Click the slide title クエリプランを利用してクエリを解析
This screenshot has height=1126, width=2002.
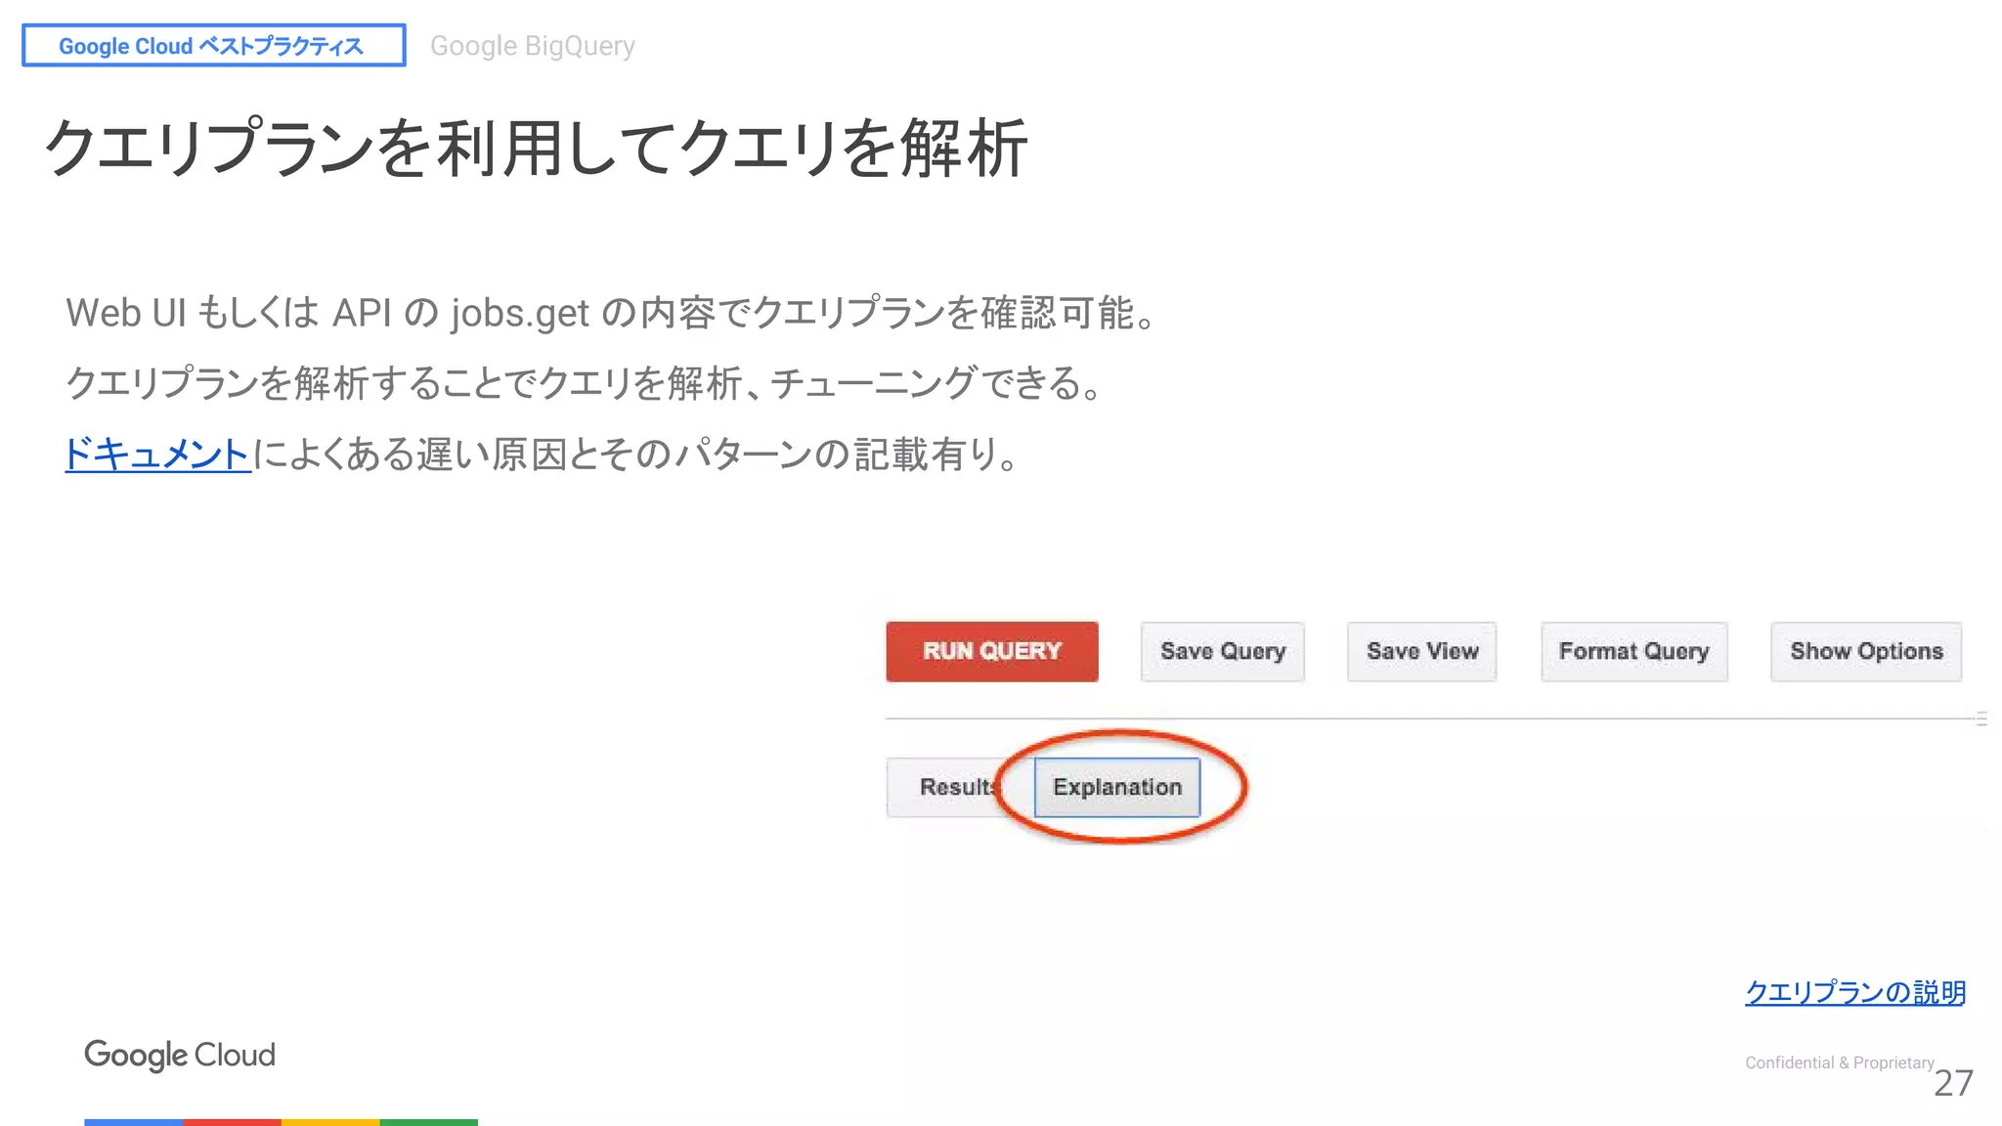pos(536,148)
